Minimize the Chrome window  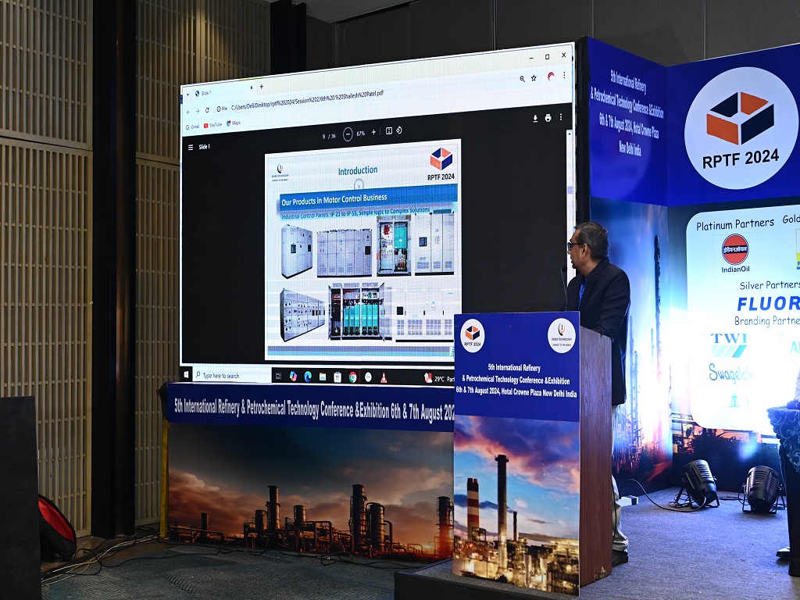[x=532, y=58]
